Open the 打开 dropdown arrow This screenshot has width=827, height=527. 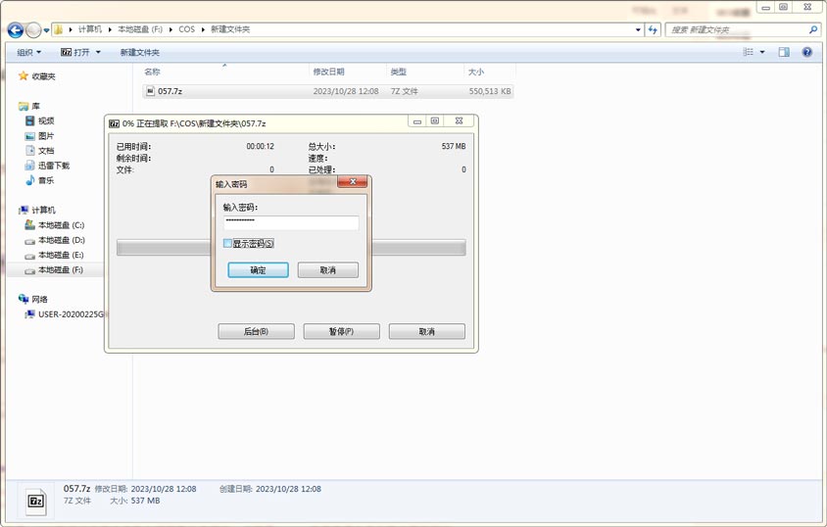98,52
